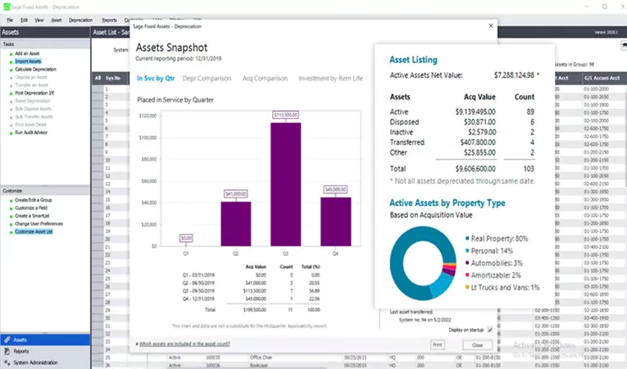Viewport: 627px width, 369px height.
Task: Expand 'Which assets are included' disclosure arrow
Action: click(137, 344)
